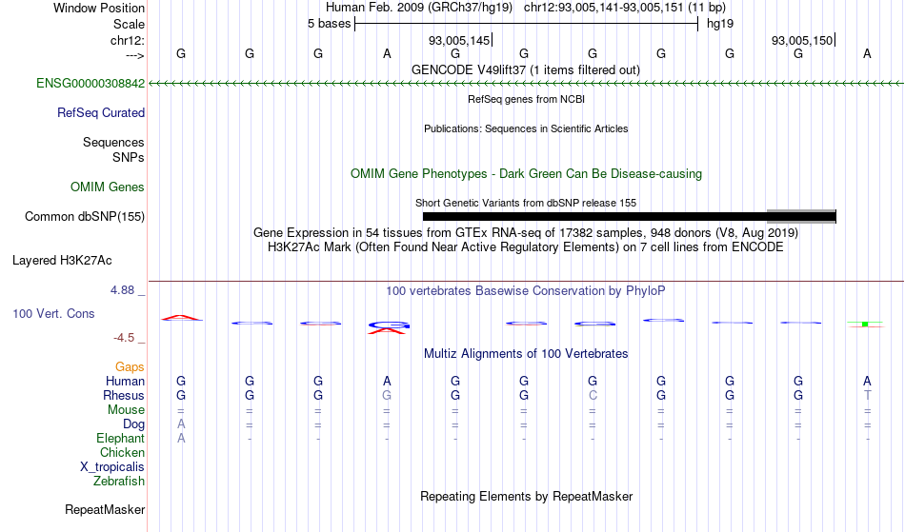Click the 93,005,145 position marker

click(459, 41)
